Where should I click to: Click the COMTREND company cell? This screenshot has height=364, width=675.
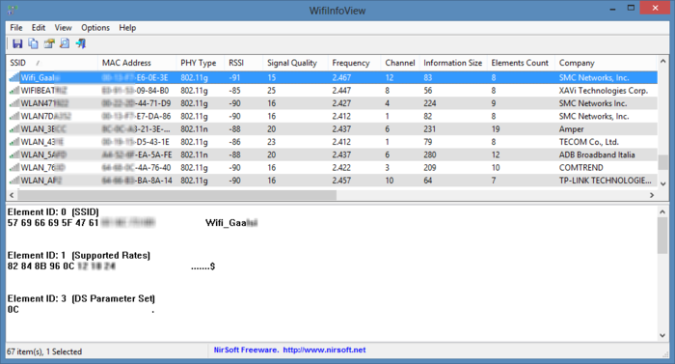[x=581, y=168]
